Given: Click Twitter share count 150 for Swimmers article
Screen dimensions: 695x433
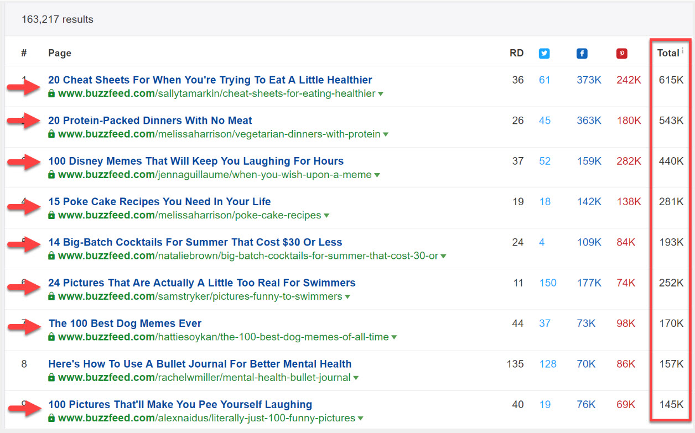Looking at the screenshot, I should click(548, 283).
